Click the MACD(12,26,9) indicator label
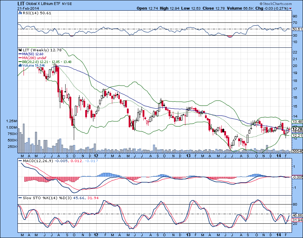Image resolution: width=303 pixels, height=238 pixels. point(38,161)
